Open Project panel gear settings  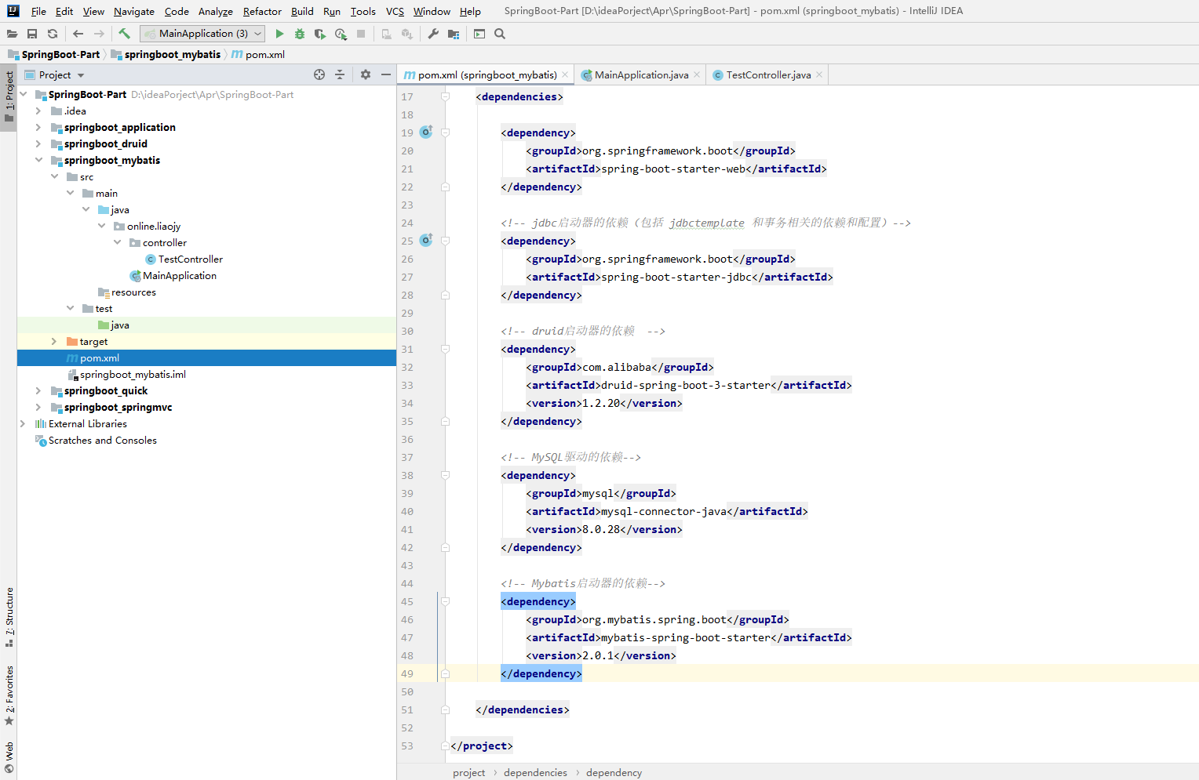pyautogui.click(x=366, y=74)
